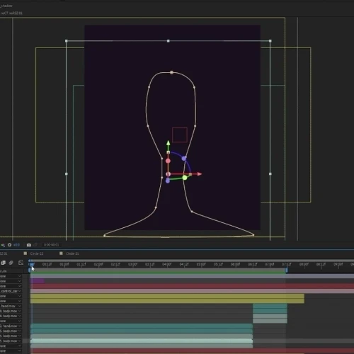Open the graph editor icon in timeline header

coord(21,263)
